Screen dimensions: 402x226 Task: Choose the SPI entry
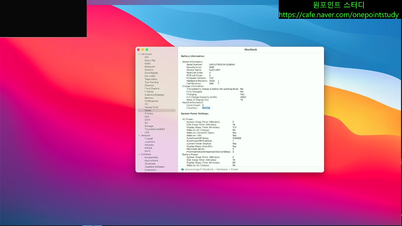click(146, 123)
